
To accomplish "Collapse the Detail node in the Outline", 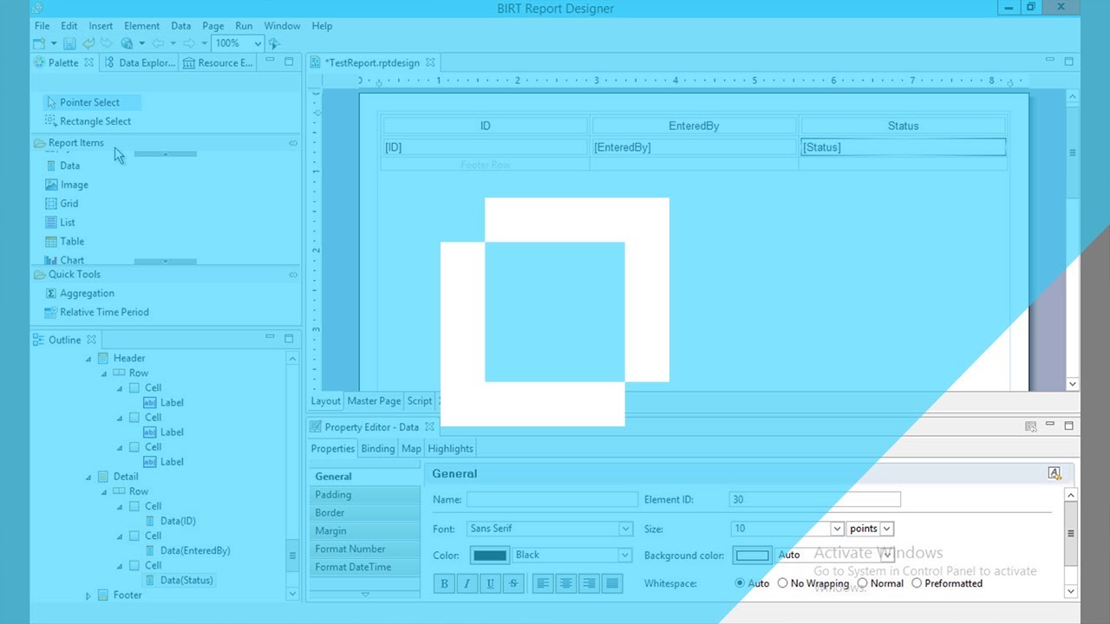I will click(88, 477).
